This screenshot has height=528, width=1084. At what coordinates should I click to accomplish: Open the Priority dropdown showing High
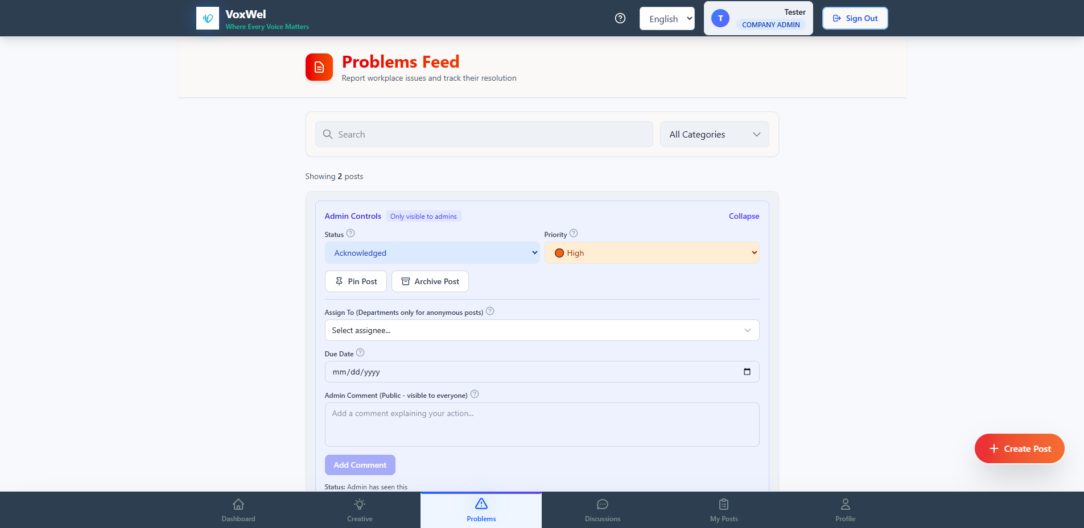point(652,252)
